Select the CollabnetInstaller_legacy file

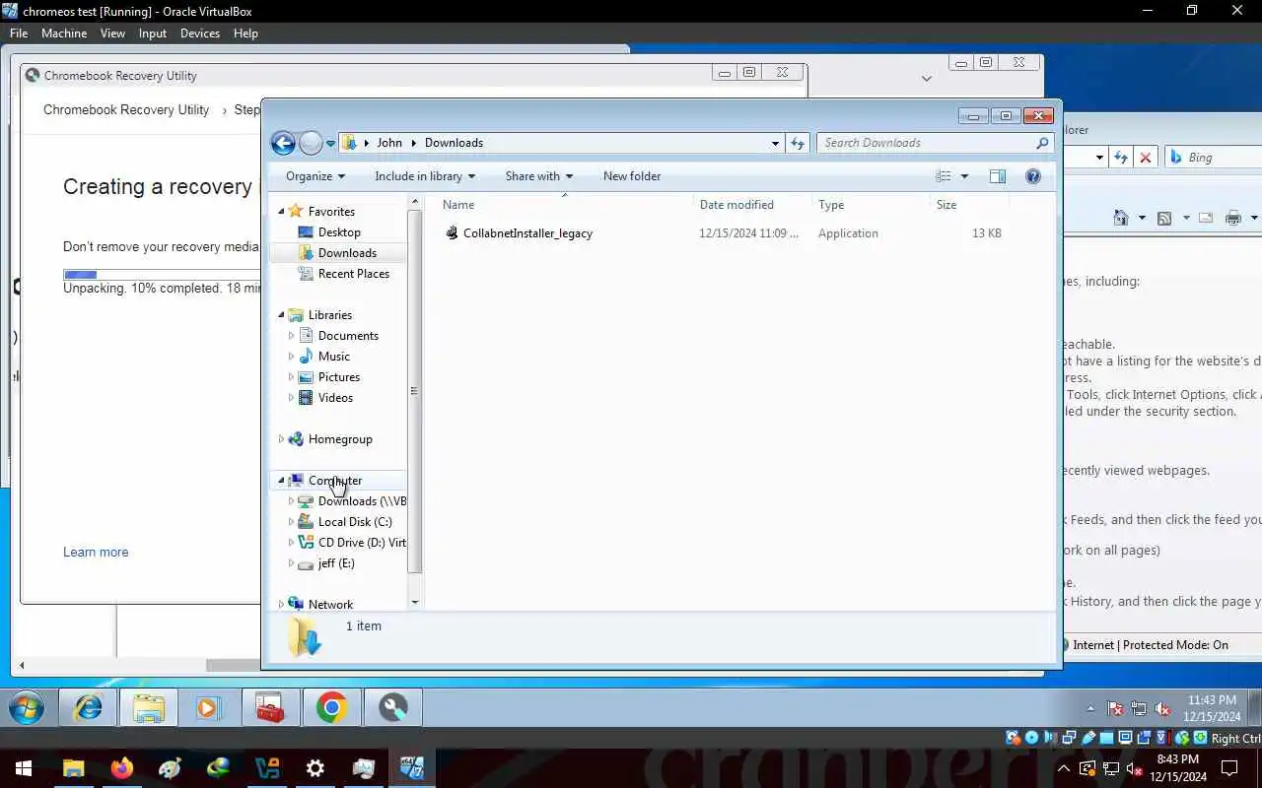point(527,233)
